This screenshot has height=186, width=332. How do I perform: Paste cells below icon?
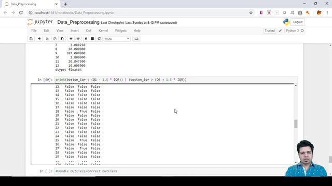(x=62, y=39)
